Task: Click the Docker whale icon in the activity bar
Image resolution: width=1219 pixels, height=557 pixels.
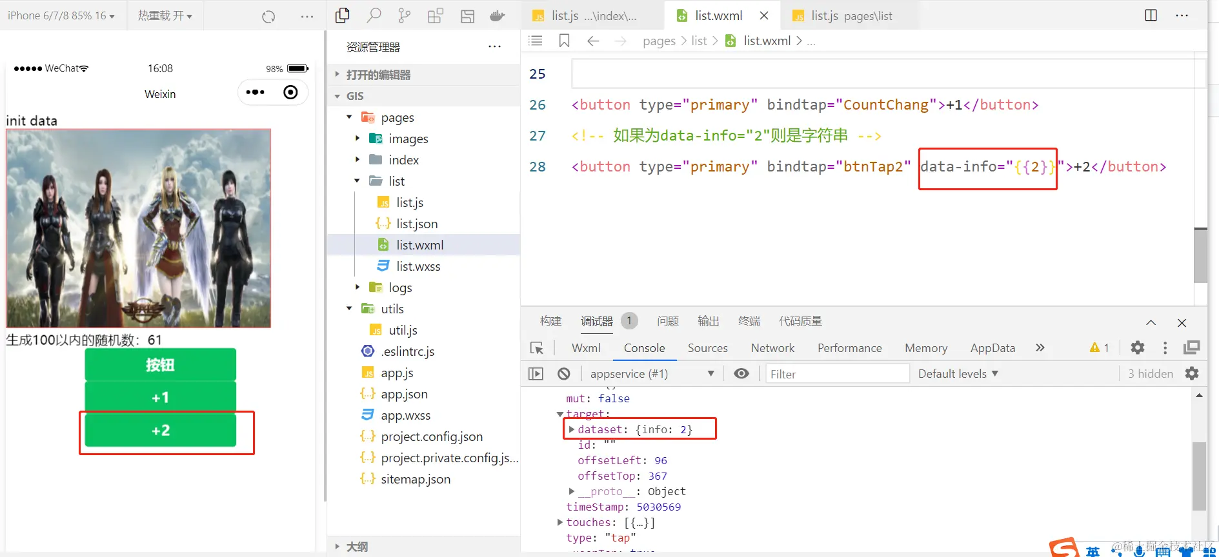Action: (497, 15)
